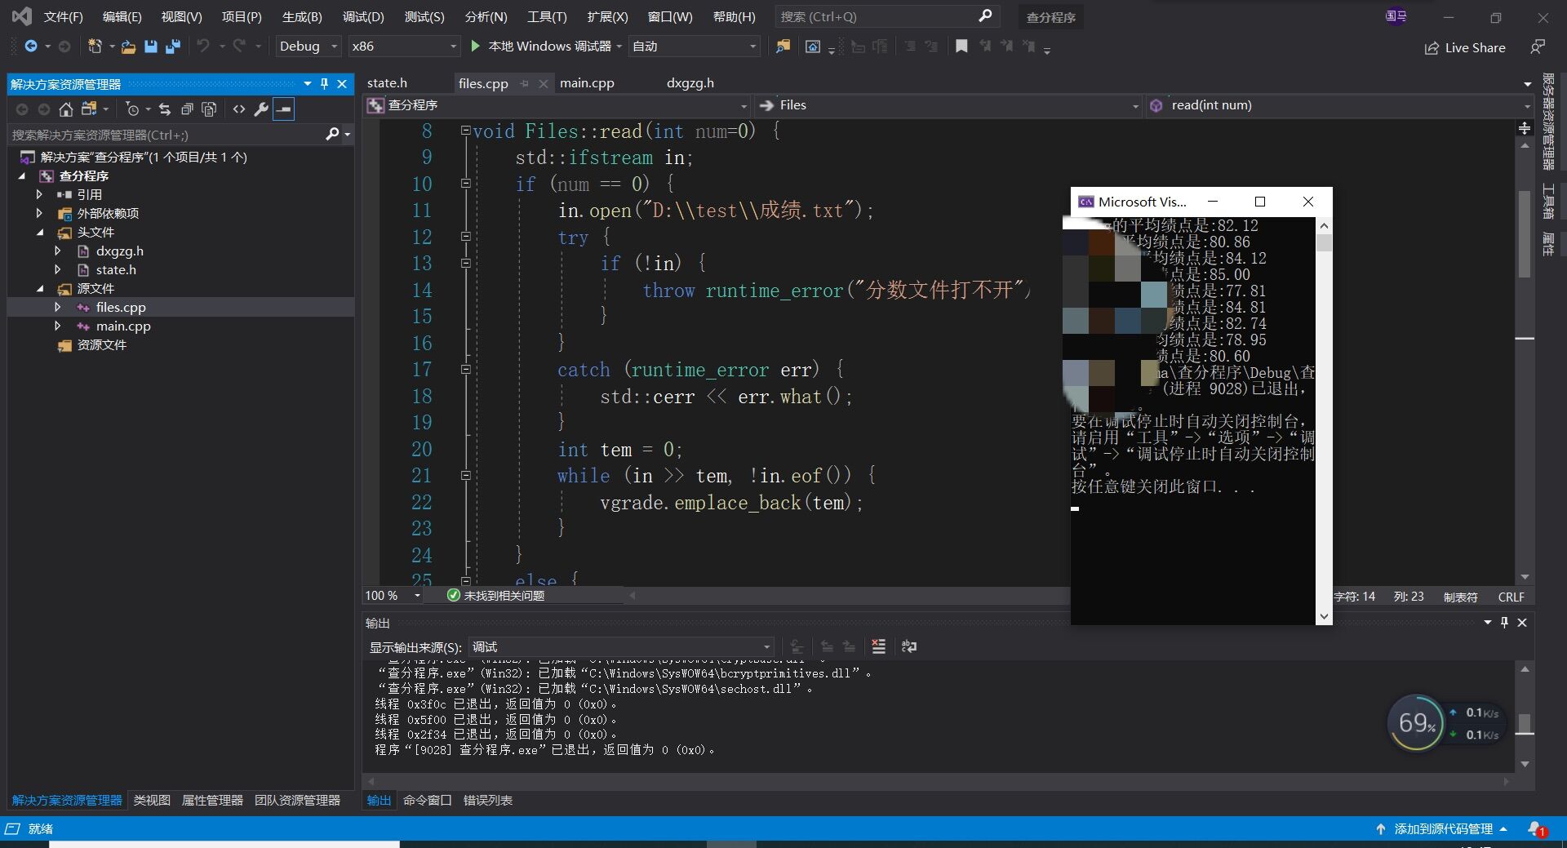Image resolution: width=1567 pixels, height=848 pixels.
Task: Select dxgzg.h in Solution Explorer
Action: pyautogui.click(x=119, y=251)
